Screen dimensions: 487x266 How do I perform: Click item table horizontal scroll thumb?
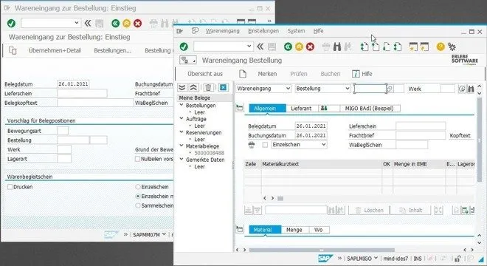(x=280, y=199)
